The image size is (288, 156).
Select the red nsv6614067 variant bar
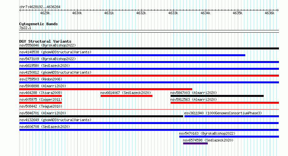point(127,96)
